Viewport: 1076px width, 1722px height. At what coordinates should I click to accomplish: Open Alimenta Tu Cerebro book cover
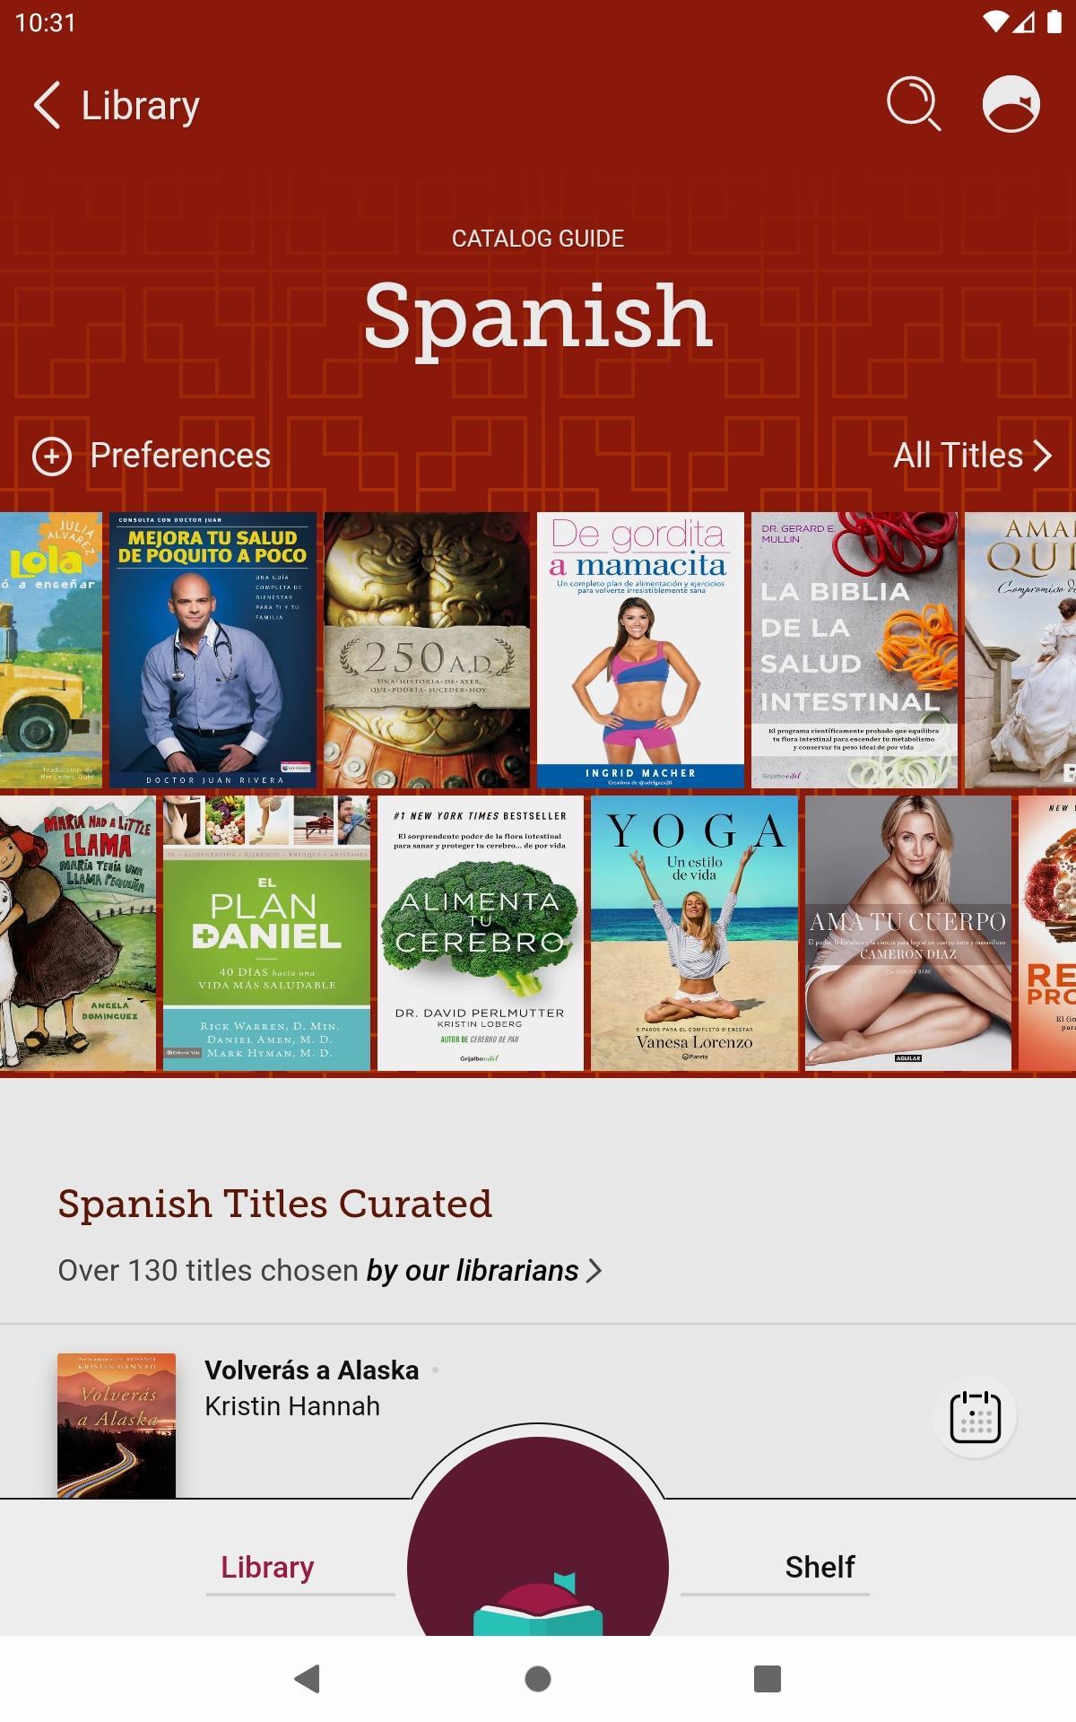pos(481,933)
